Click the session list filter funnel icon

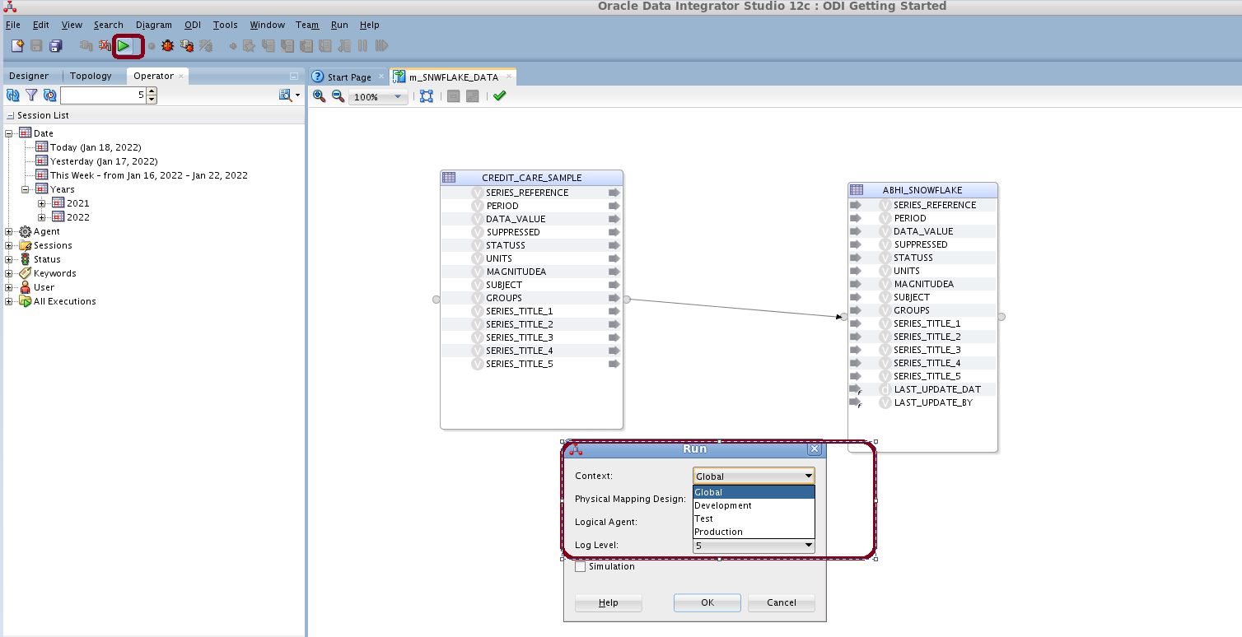31,95
